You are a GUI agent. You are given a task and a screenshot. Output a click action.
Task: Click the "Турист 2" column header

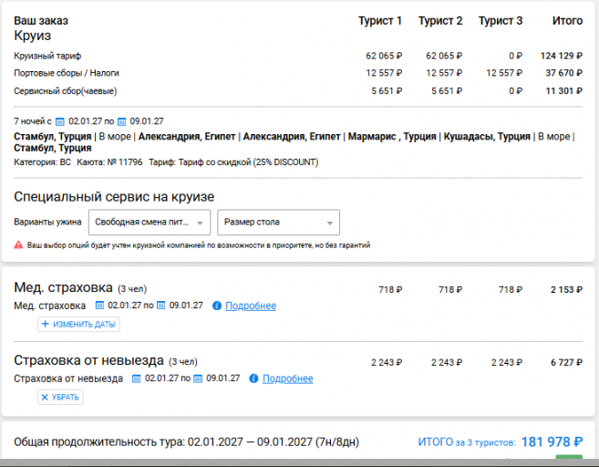440,21
